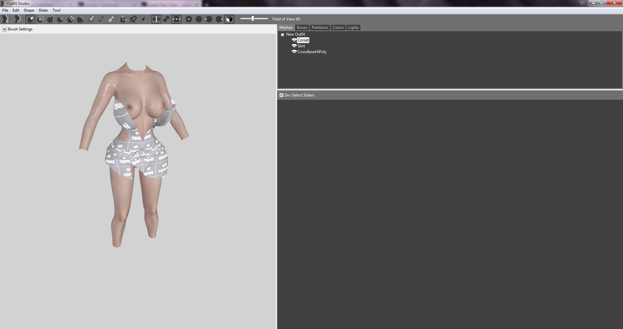The image size is (623, 329).
Task: Open the Slider menu
Action: click(x=43, y=10)
